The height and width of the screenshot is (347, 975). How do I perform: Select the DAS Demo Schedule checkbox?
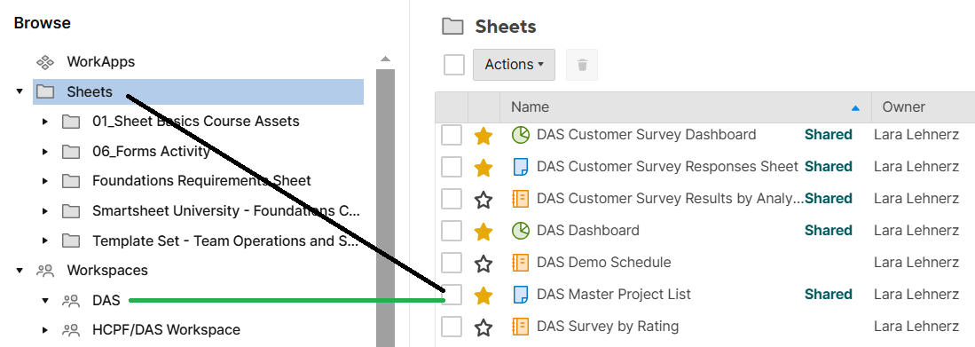[x=452, y=263]
